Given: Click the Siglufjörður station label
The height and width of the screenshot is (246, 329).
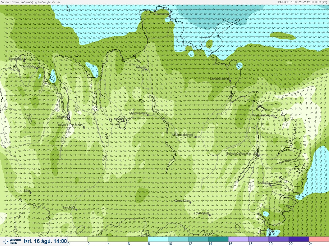Looking at the screenshot, I should click(x=16, y=59).
